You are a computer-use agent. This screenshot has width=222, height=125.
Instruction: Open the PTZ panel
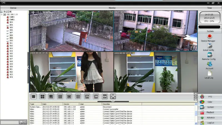pos(210,97)
